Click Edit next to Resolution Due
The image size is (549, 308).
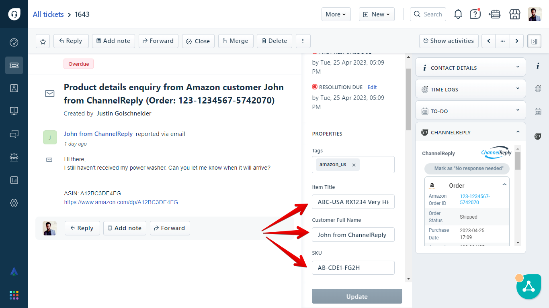click(x=372, y=87)
